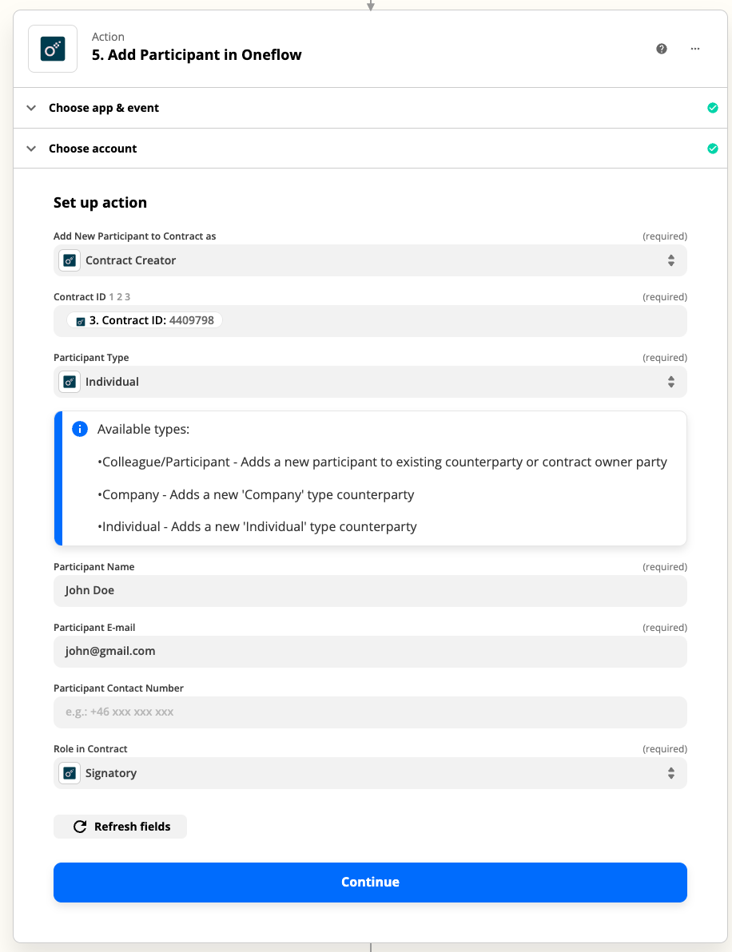Screen dimensions: 732x952
Task: Click the Continue button
Action: click(x=370, y=882)
